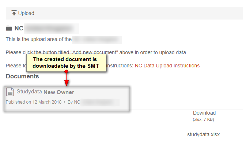This screenshot has width=246, height=145.
Task: Click empty space in the Upload toolbar
Action: pos(138,13)
